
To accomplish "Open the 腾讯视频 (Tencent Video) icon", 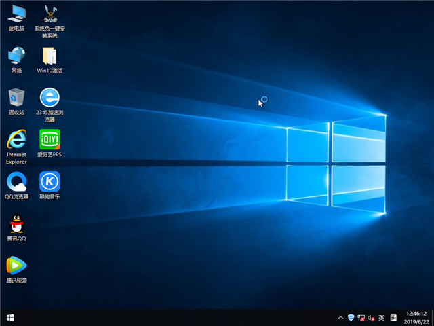I will [16, 266].
